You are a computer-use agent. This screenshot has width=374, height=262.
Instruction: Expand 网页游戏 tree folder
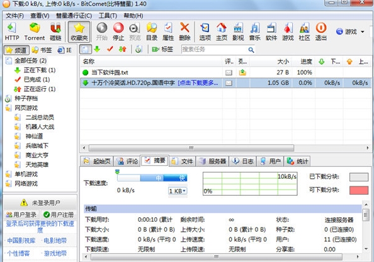click(21, 108)
